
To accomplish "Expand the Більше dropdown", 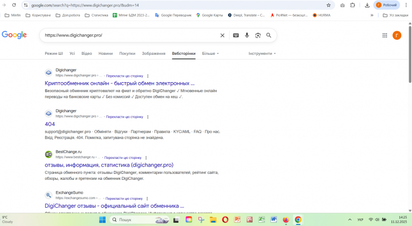I will pyautogui.click(x=210, y=53).
